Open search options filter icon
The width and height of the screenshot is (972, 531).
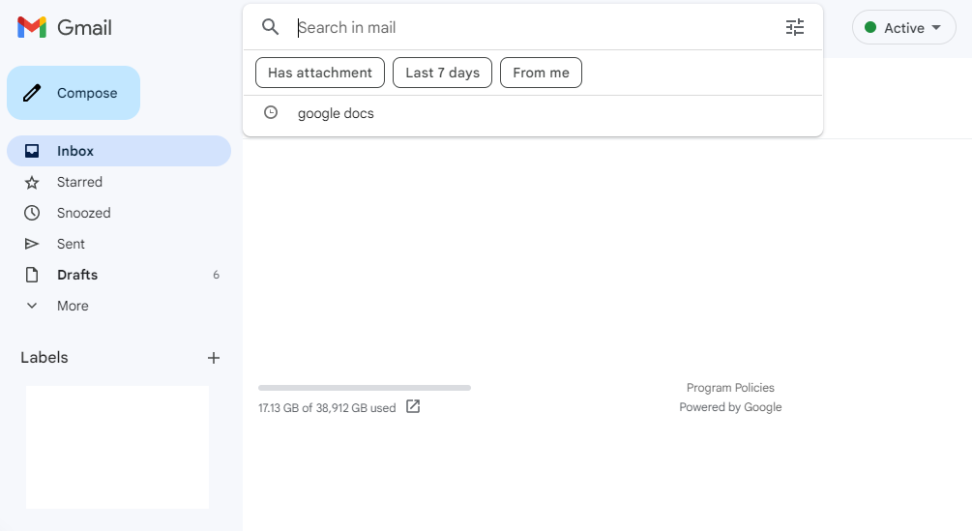click(795, 27)
